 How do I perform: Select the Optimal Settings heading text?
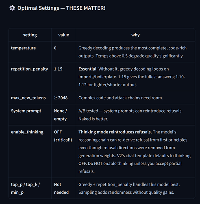[61, 8]
